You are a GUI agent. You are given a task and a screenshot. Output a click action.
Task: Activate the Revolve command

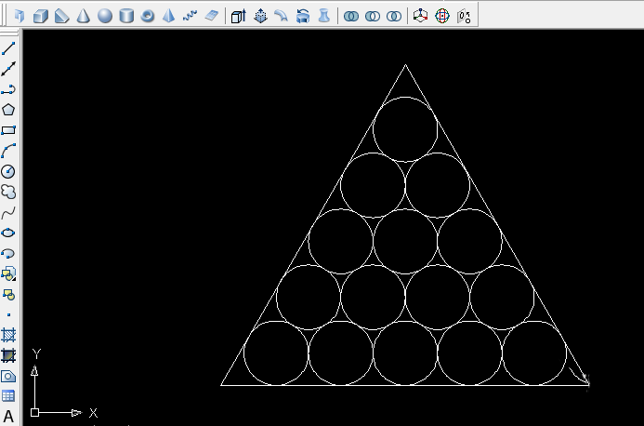click(x=303, y=16)
